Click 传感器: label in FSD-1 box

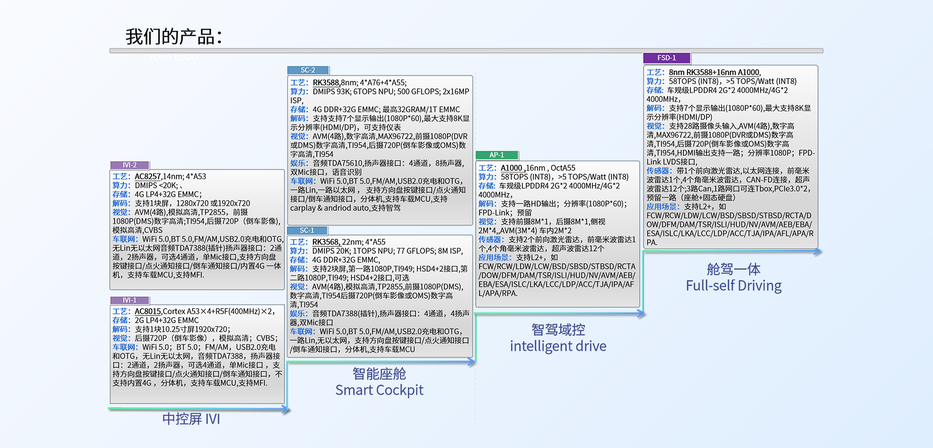(x=659, y=171)
